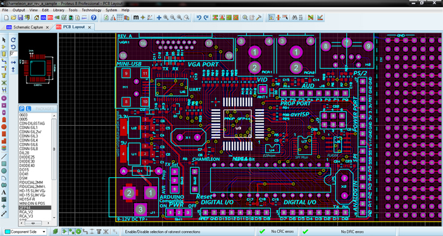Click the binoculars search icon

(x=294, y=18)
